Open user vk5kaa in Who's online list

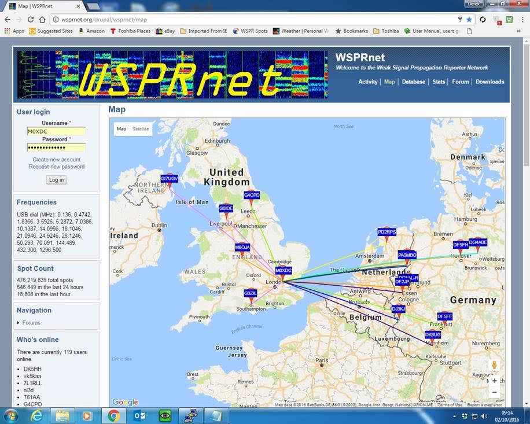pos(32,376)
